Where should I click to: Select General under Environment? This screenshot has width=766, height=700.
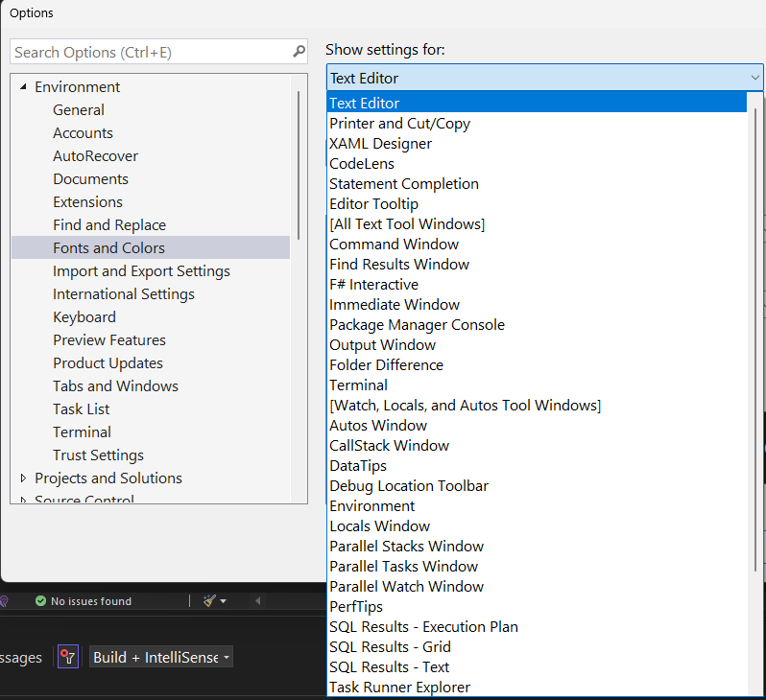pyautogui.click(x=79, y=110)
